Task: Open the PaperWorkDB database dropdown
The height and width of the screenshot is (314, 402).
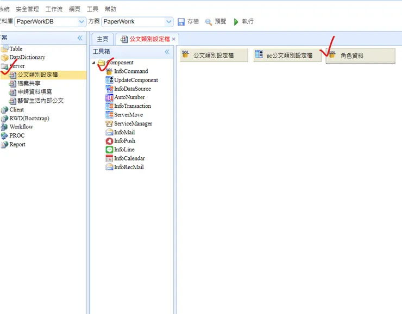Action: pyautogui.click(x=81, y=22)
